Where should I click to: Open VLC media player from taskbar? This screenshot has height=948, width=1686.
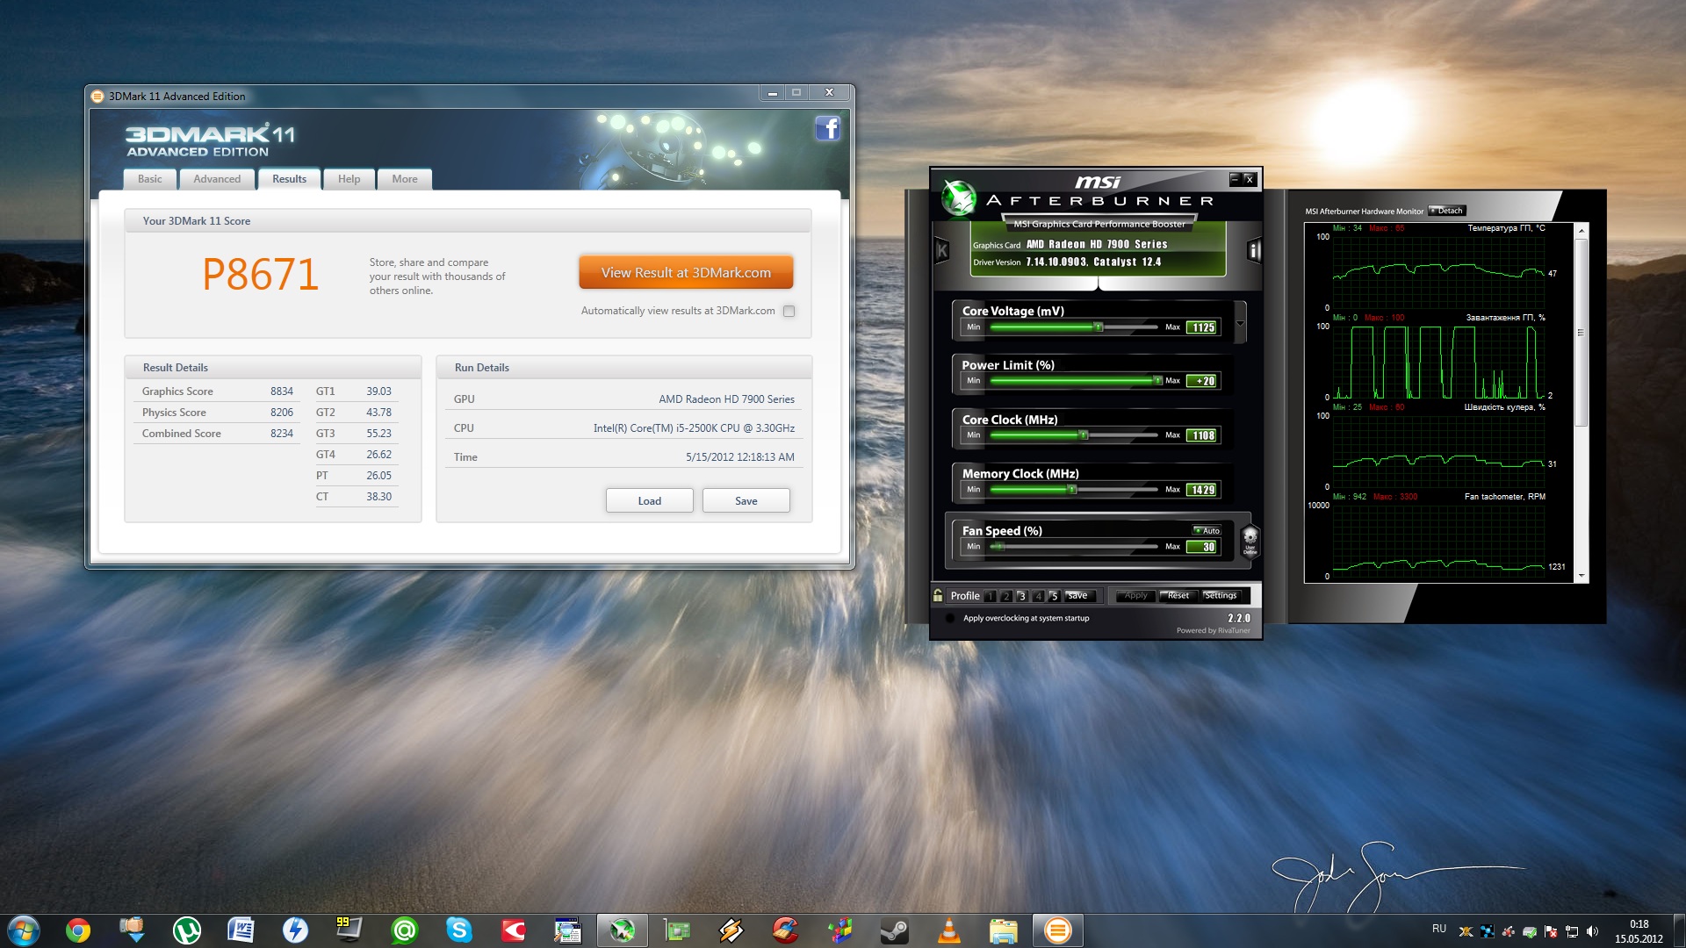tap(948, 930)
